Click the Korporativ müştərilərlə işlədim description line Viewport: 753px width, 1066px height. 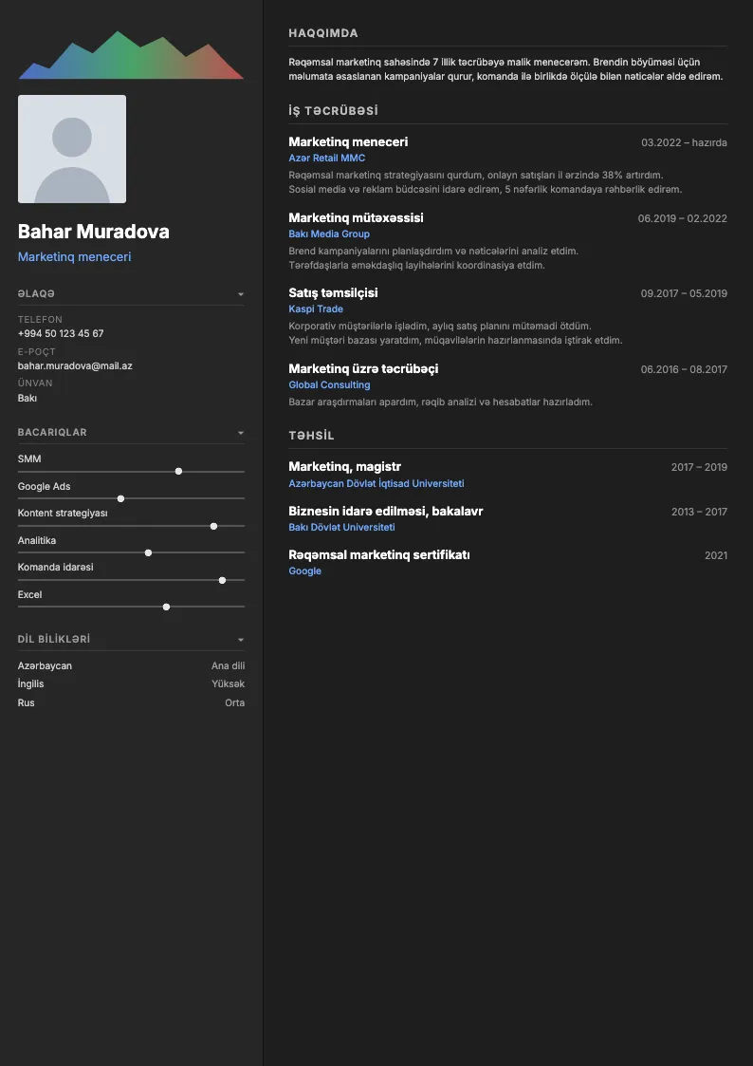(440, 326)
